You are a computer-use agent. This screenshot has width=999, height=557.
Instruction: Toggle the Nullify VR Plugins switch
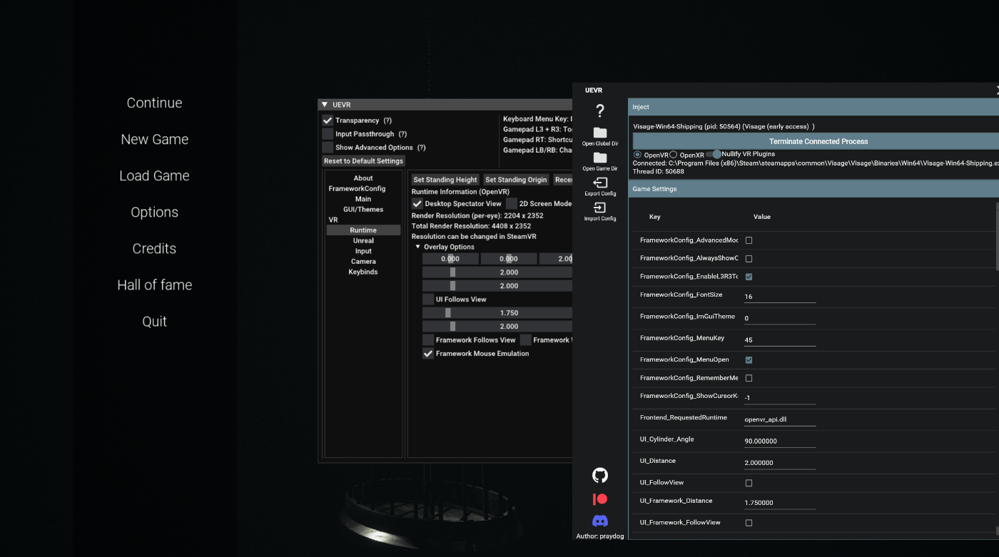tap(714, 154)
